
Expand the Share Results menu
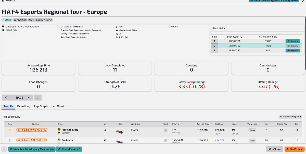click(70, 149)
